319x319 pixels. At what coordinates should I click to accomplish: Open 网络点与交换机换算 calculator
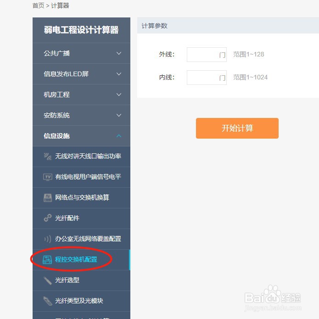pos(81,198)
